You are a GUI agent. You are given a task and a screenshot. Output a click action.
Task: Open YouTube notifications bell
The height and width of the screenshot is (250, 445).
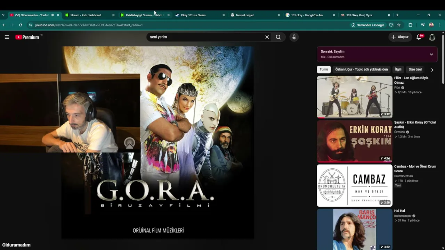click(x=419, y=37)
